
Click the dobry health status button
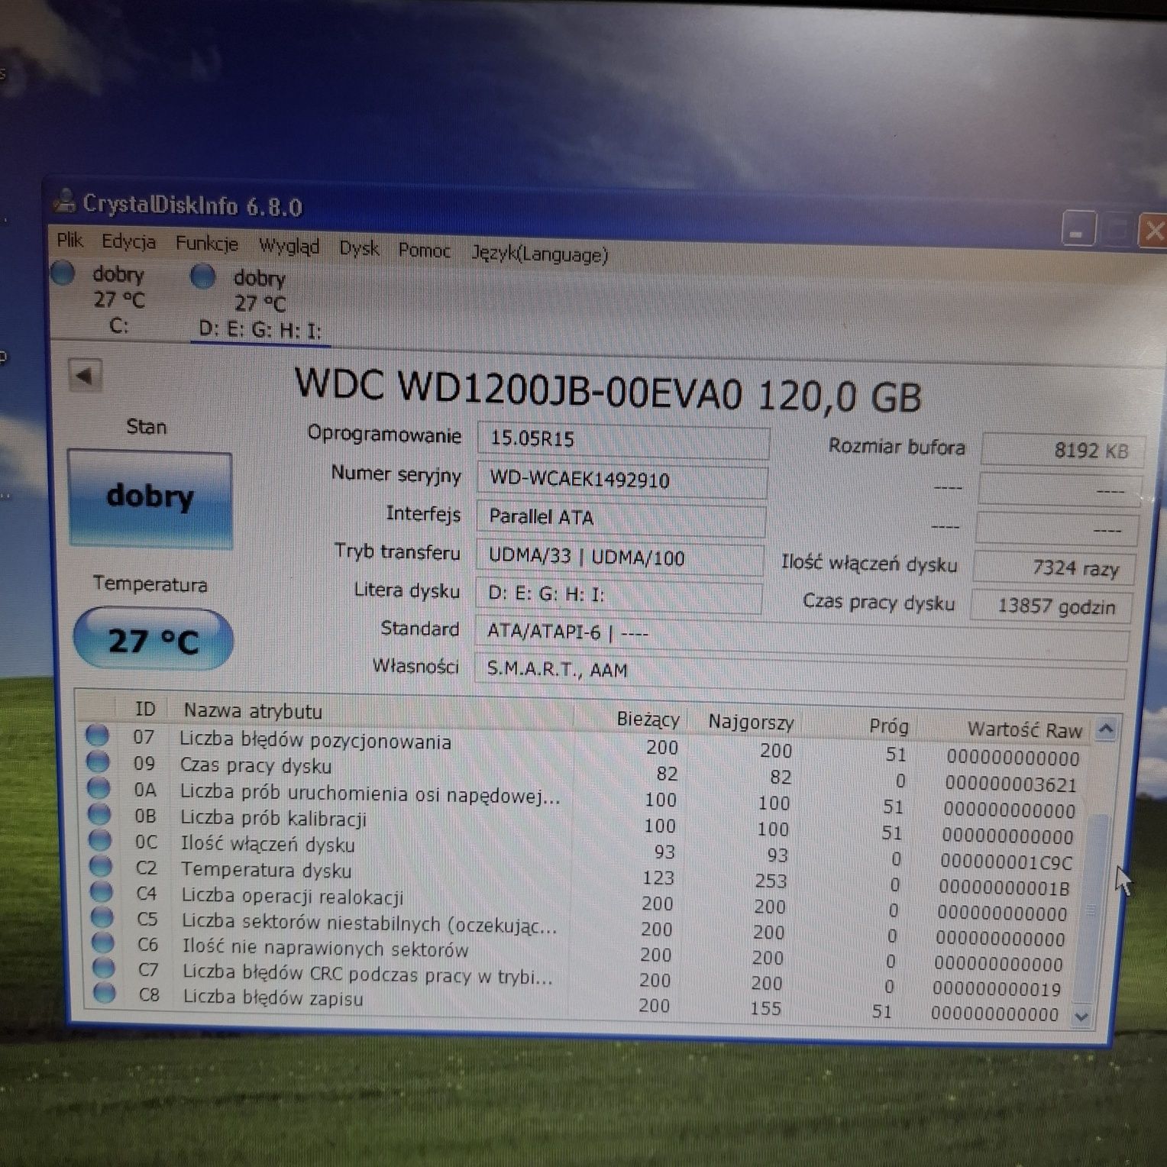[x=150, y=498]
